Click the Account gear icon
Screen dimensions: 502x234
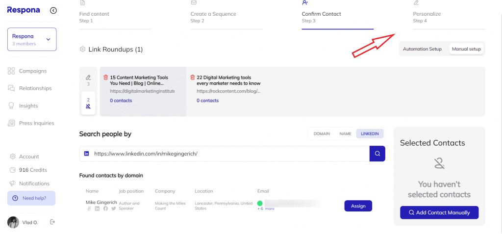(x=13, y=156)
